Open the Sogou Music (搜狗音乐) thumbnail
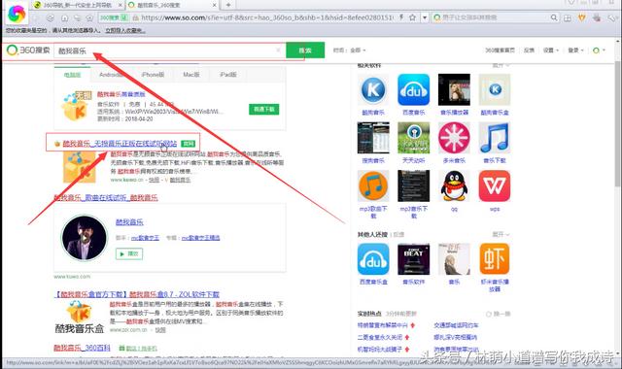 [x=373, y=138]
